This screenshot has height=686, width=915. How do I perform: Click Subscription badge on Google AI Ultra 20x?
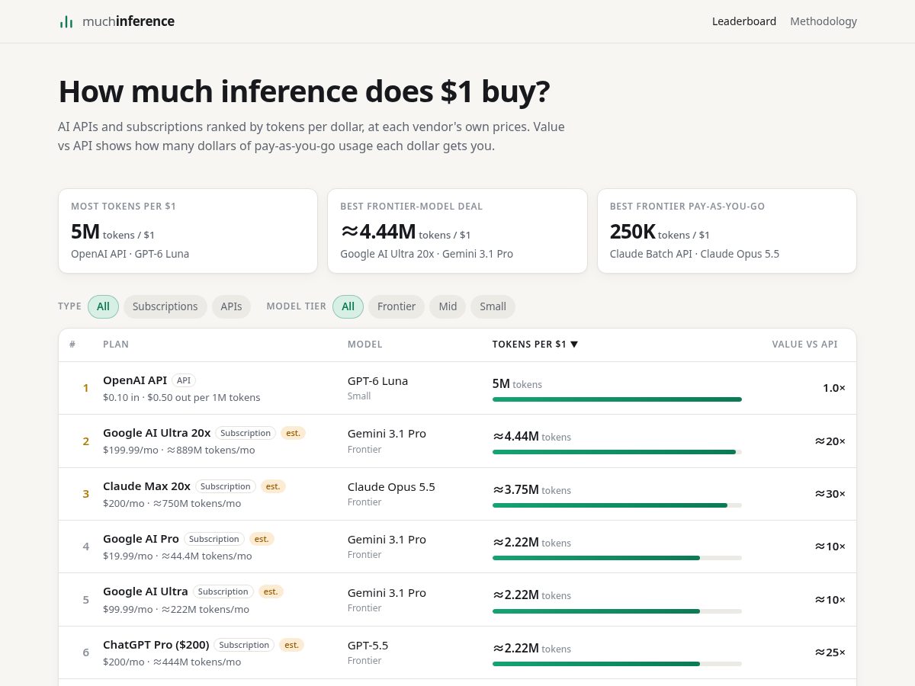(246, 433)
